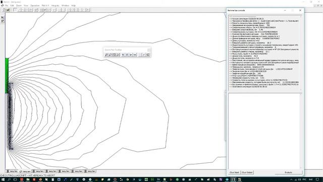This screenshot has height=182, width=323.
Task: Switch to the temp.ans document tab
Action: (25, 171)
